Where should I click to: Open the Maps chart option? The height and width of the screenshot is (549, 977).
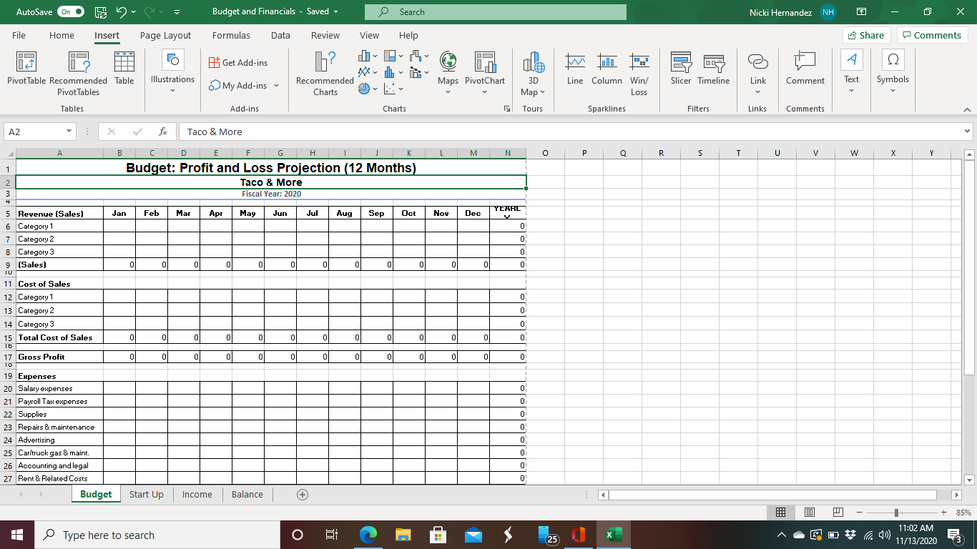point(448,74)
